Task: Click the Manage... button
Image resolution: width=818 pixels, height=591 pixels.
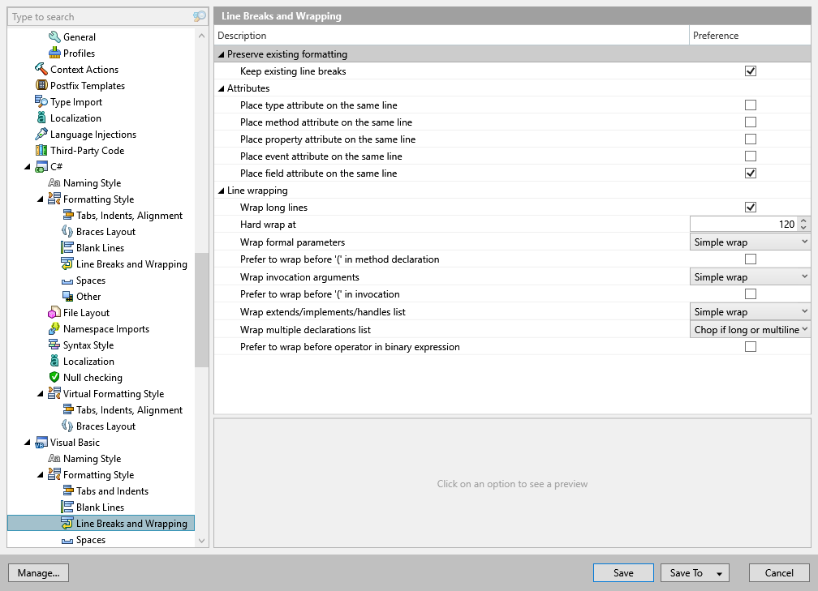Action: (x=39, y=572)
